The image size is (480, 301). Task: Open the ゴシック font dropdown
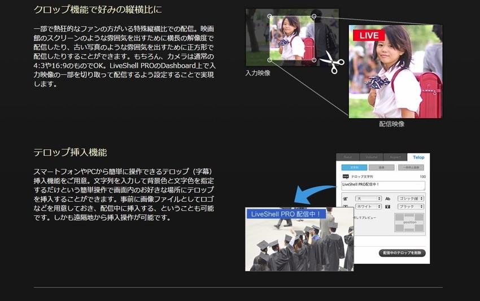(411, 199)
